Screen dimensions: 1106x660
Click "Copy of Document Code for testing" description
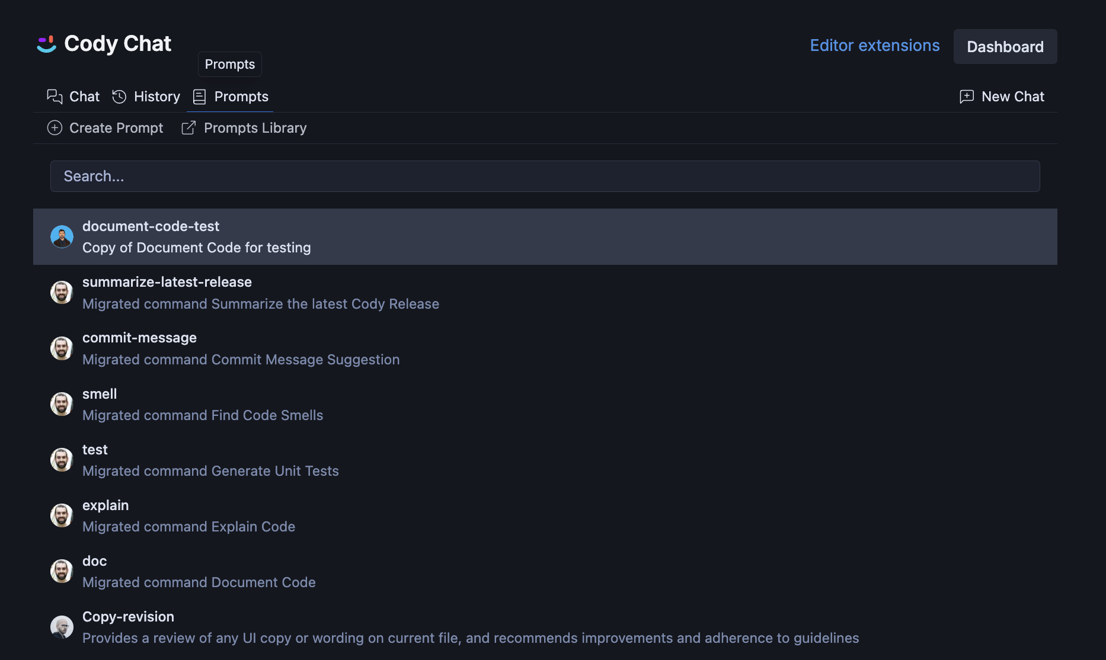[x=197, y=248]
